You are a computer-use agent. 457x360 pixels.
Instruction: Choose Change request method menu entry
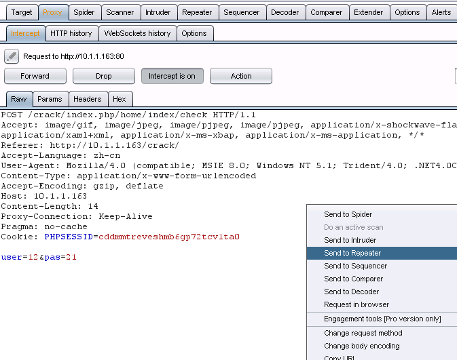click(x=382, y=334)
